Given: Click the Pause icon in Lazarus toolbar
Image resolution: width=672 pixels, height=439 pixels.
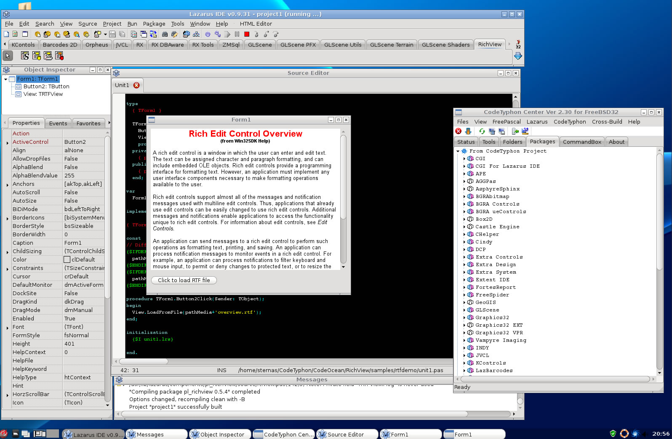Looking at the screenshot, I should click(237, 34).
